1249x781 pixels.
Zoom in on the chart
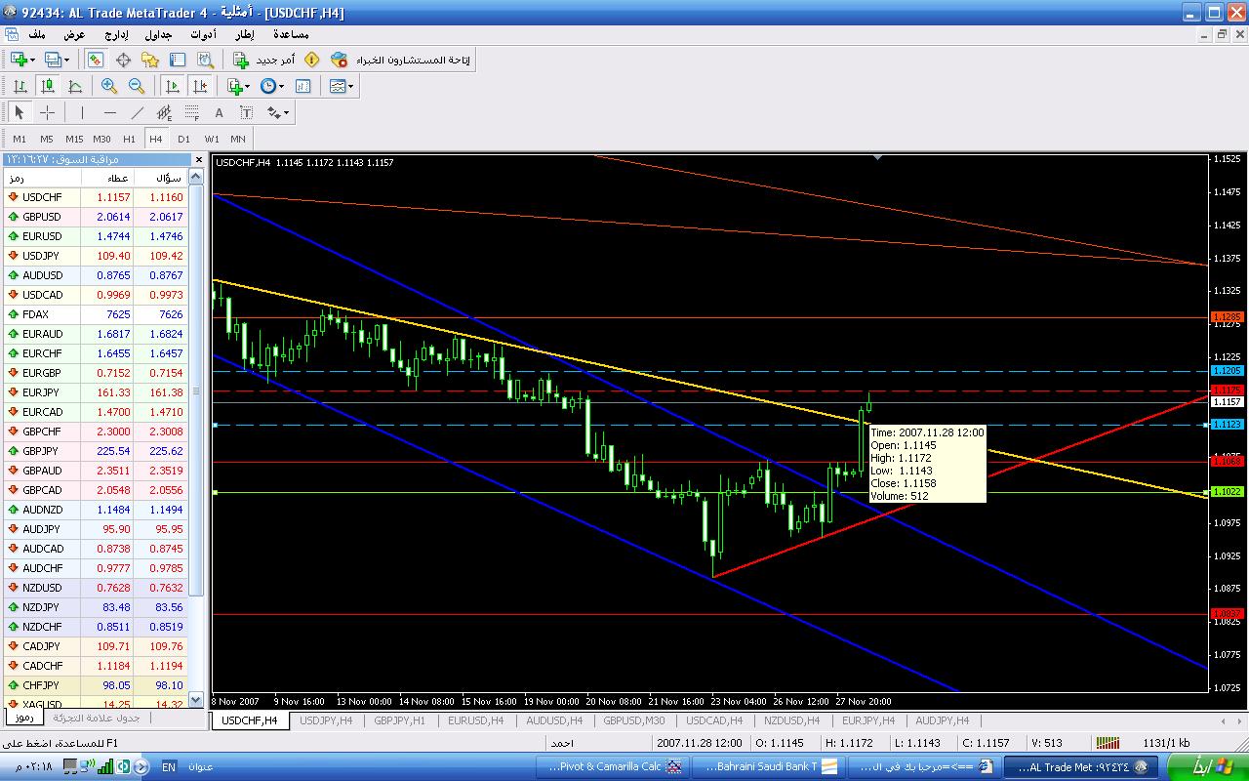pyautogui.click(x=109, y=86)
